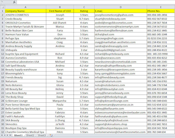Viewport: 175px width, 138px height.
Task: Select the Charette Cosmetics Medical Spa cell
Action: [25, 132]
